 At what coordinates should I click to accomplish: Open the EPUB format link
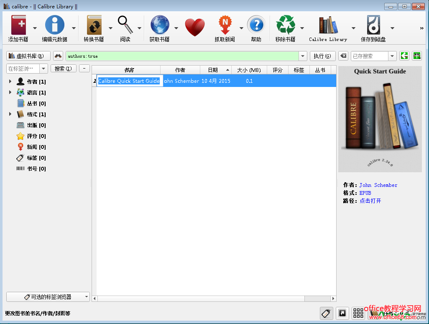point(365,193)
